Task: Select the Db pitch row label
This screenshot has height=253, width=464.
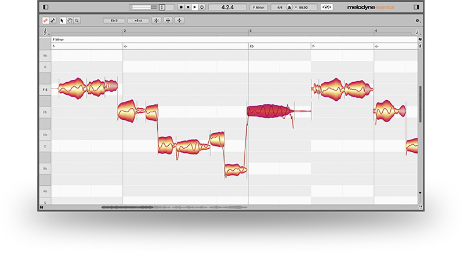Action: (45, 135)
